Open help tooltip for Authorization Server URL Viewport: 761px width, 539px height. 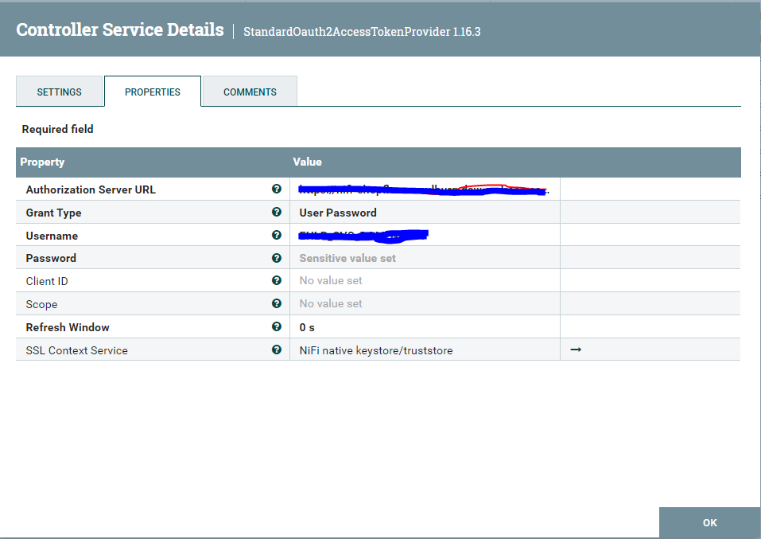click(x=276, y=189)
